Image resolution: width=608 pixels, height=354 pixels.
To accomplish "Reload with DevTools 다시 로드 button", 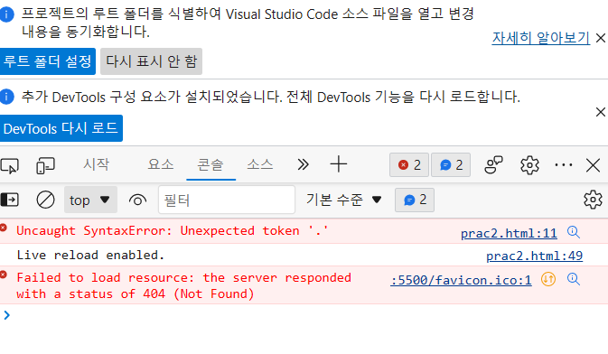I will coord(61,128).
